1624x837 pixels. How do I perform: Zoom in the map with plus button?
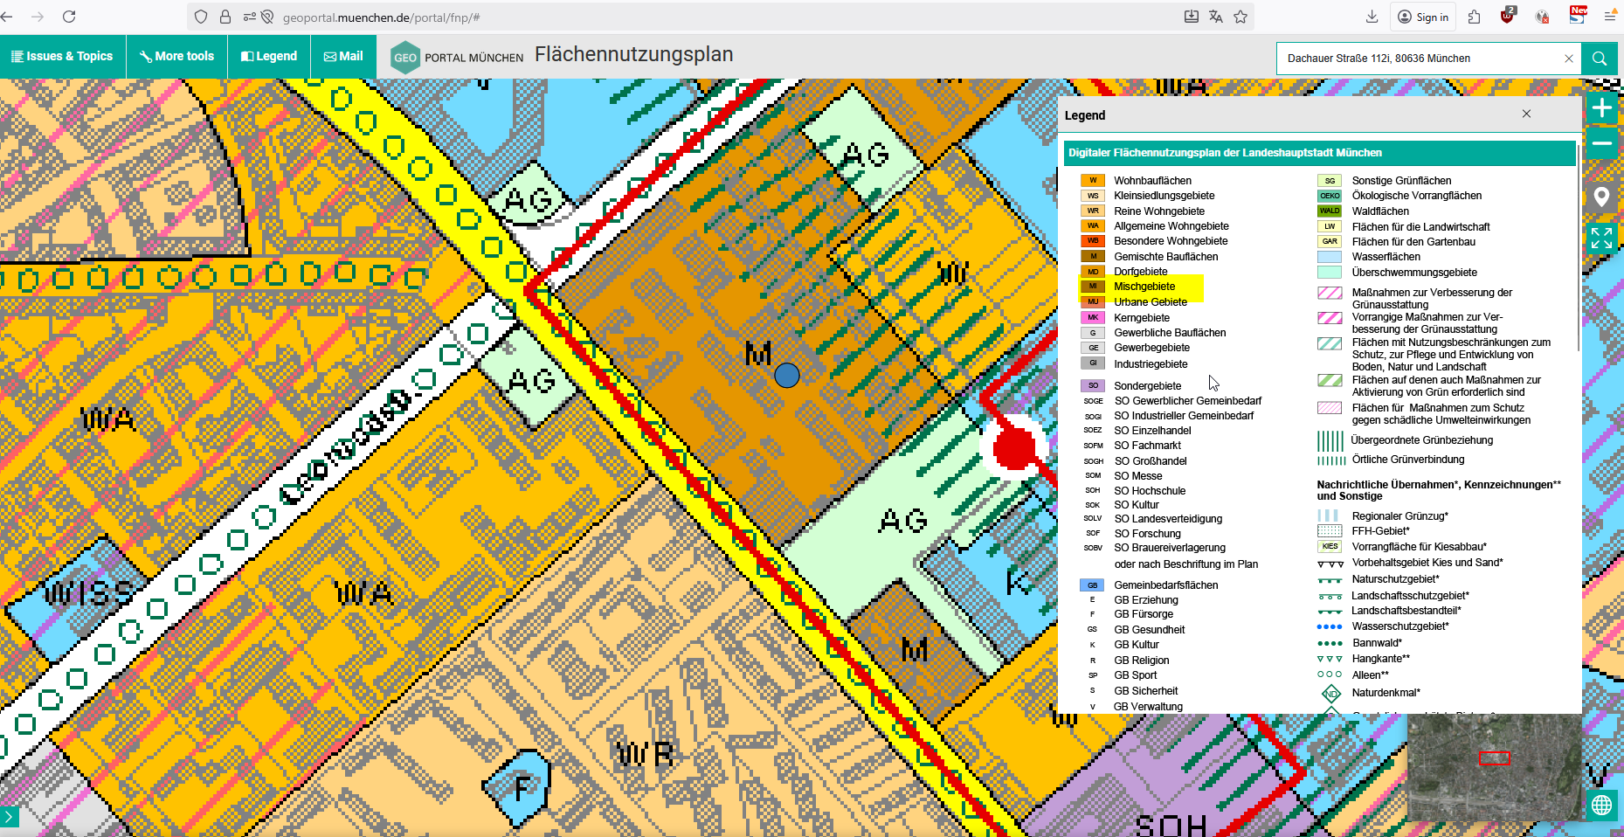coord(1601,108)
